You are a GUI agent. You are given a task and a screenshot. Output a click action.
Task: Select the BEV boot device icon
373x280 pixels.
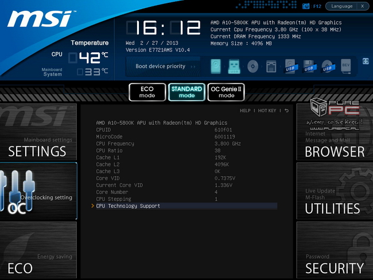click(x=346, y=67)
